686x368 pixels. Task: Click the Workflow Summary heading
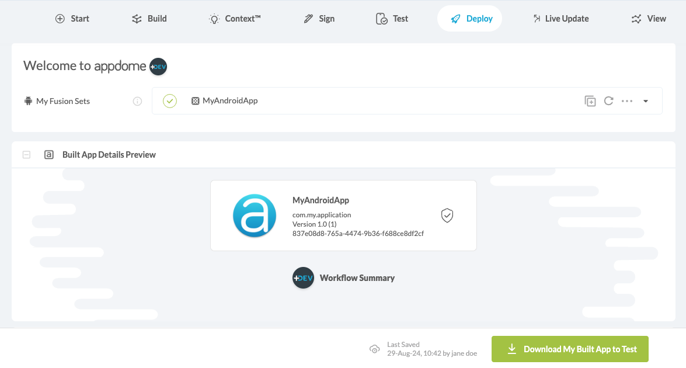pos(357,278)
